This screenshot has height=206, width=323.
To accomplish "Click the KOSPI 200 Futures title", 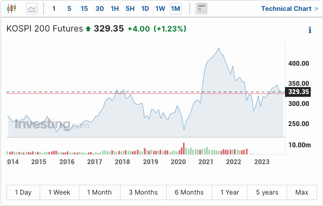I will pyautogui.click(x=45, y=29).
